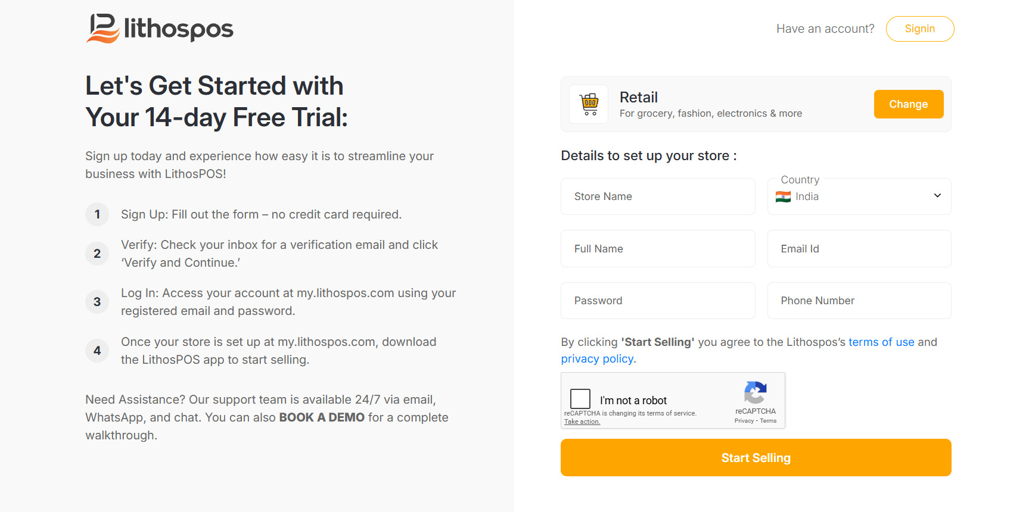Screen dimensions: 1032x512
Task: Open the privacy policy link
Action: click(597, 359)
